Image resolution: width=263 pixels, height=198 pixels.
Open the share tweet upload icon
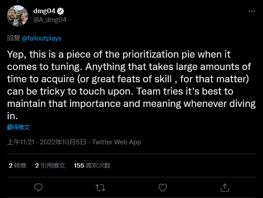point(225,187)
